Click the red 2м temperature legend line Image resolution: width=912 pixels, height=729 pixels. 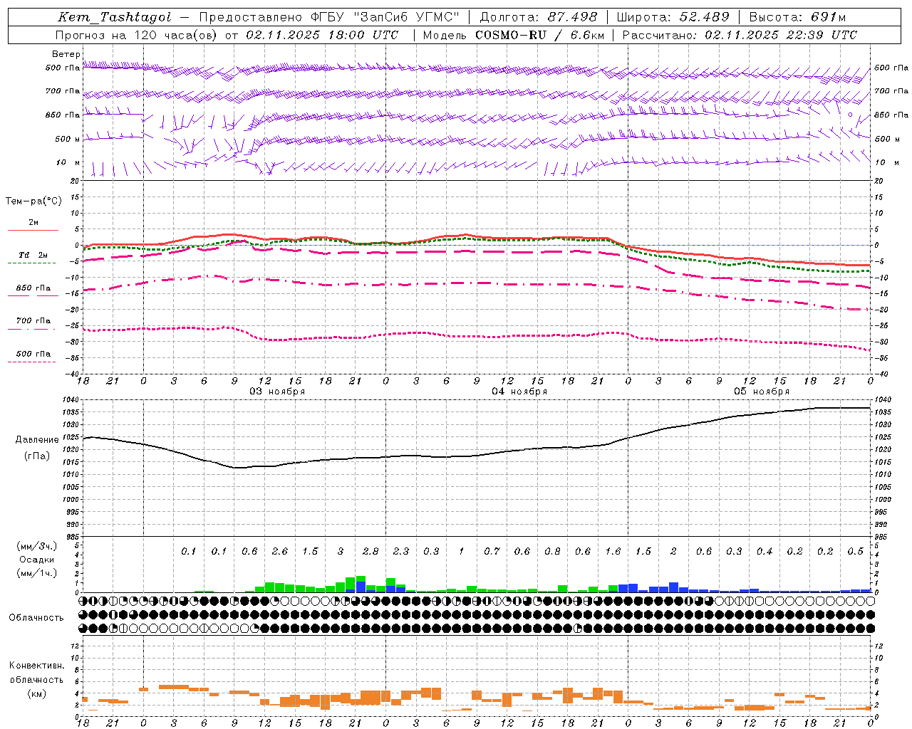(33, 230)
